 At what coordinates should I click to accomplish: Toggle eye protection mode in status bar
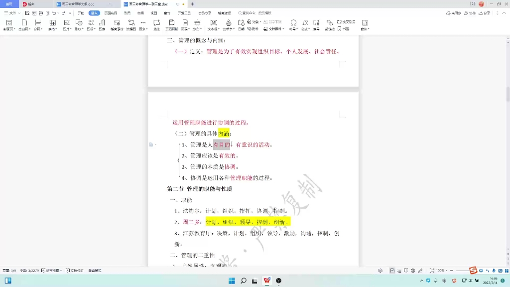pos(380,272)
